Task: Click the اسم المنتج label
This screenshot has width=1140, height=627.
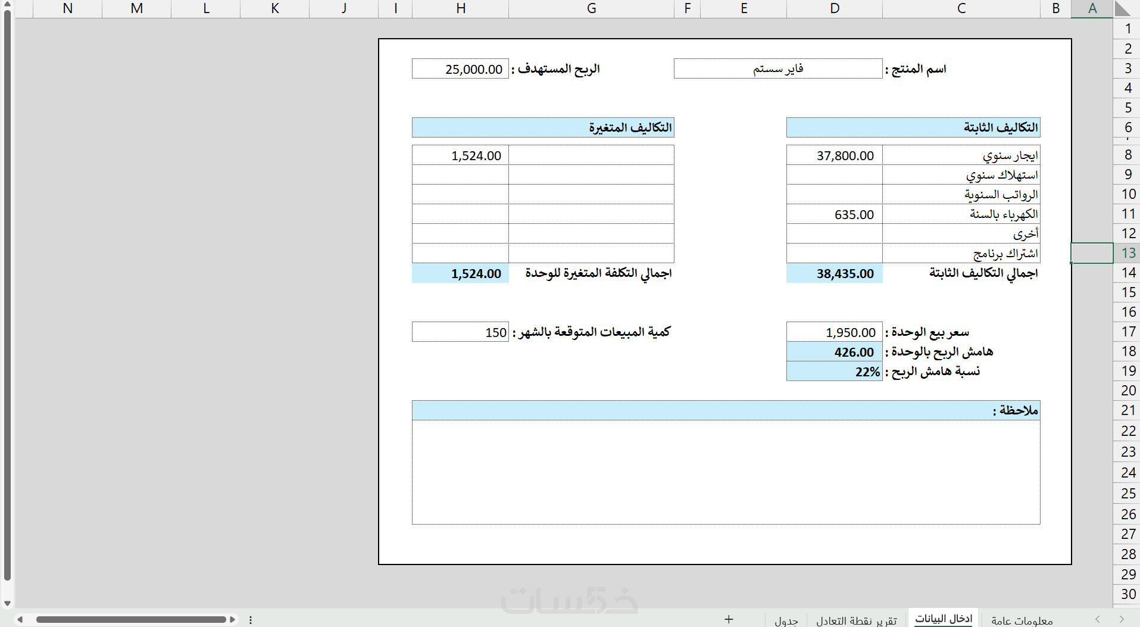Action: click(916, 69)
